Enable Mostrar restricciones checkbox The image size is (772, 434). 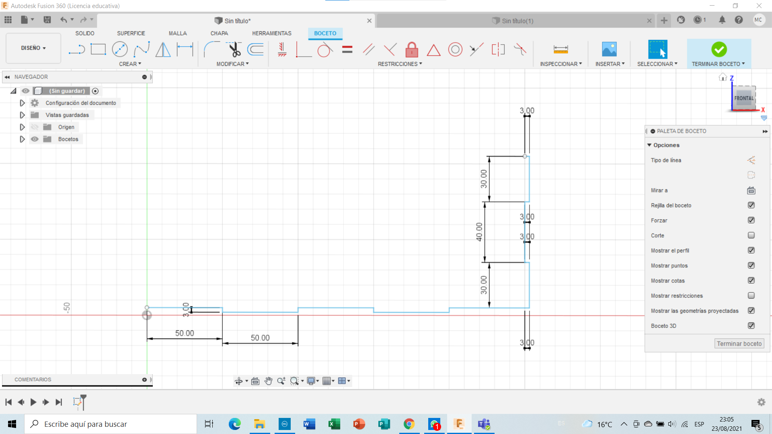click(751, 296)
